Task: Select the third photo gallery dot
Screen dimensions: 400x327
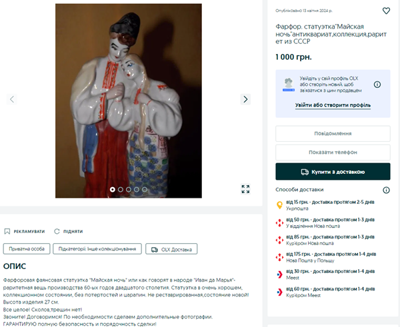Action: (x=129, y=189)
